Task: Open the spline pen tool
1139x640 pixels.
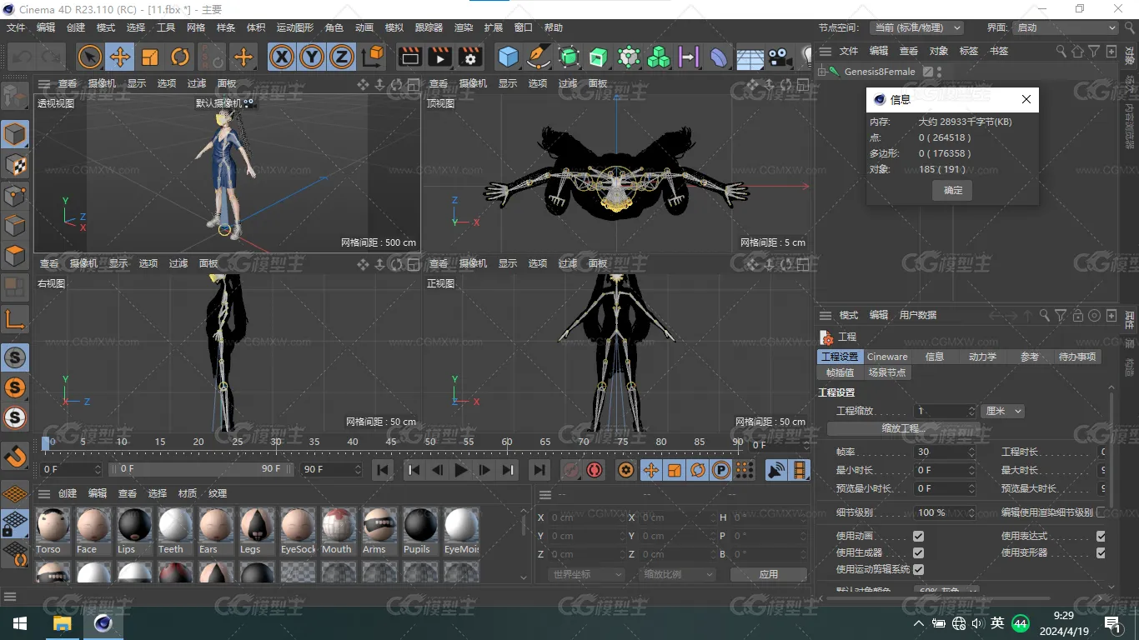Action: point(539,57)
